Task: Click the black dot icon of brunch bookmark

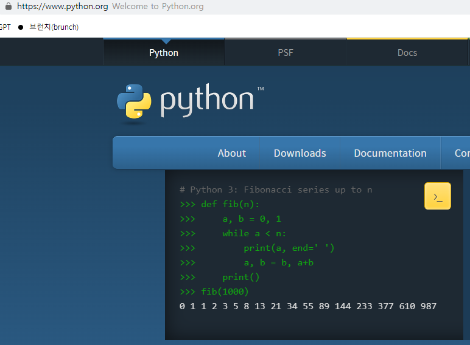Action: [21, 27]
